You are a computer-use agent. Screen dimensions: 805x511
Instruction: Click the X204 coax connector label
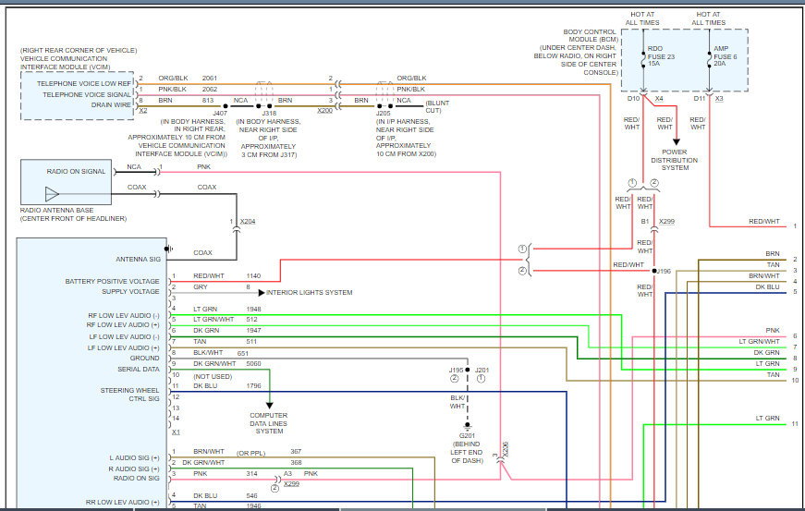coord(248,222)
